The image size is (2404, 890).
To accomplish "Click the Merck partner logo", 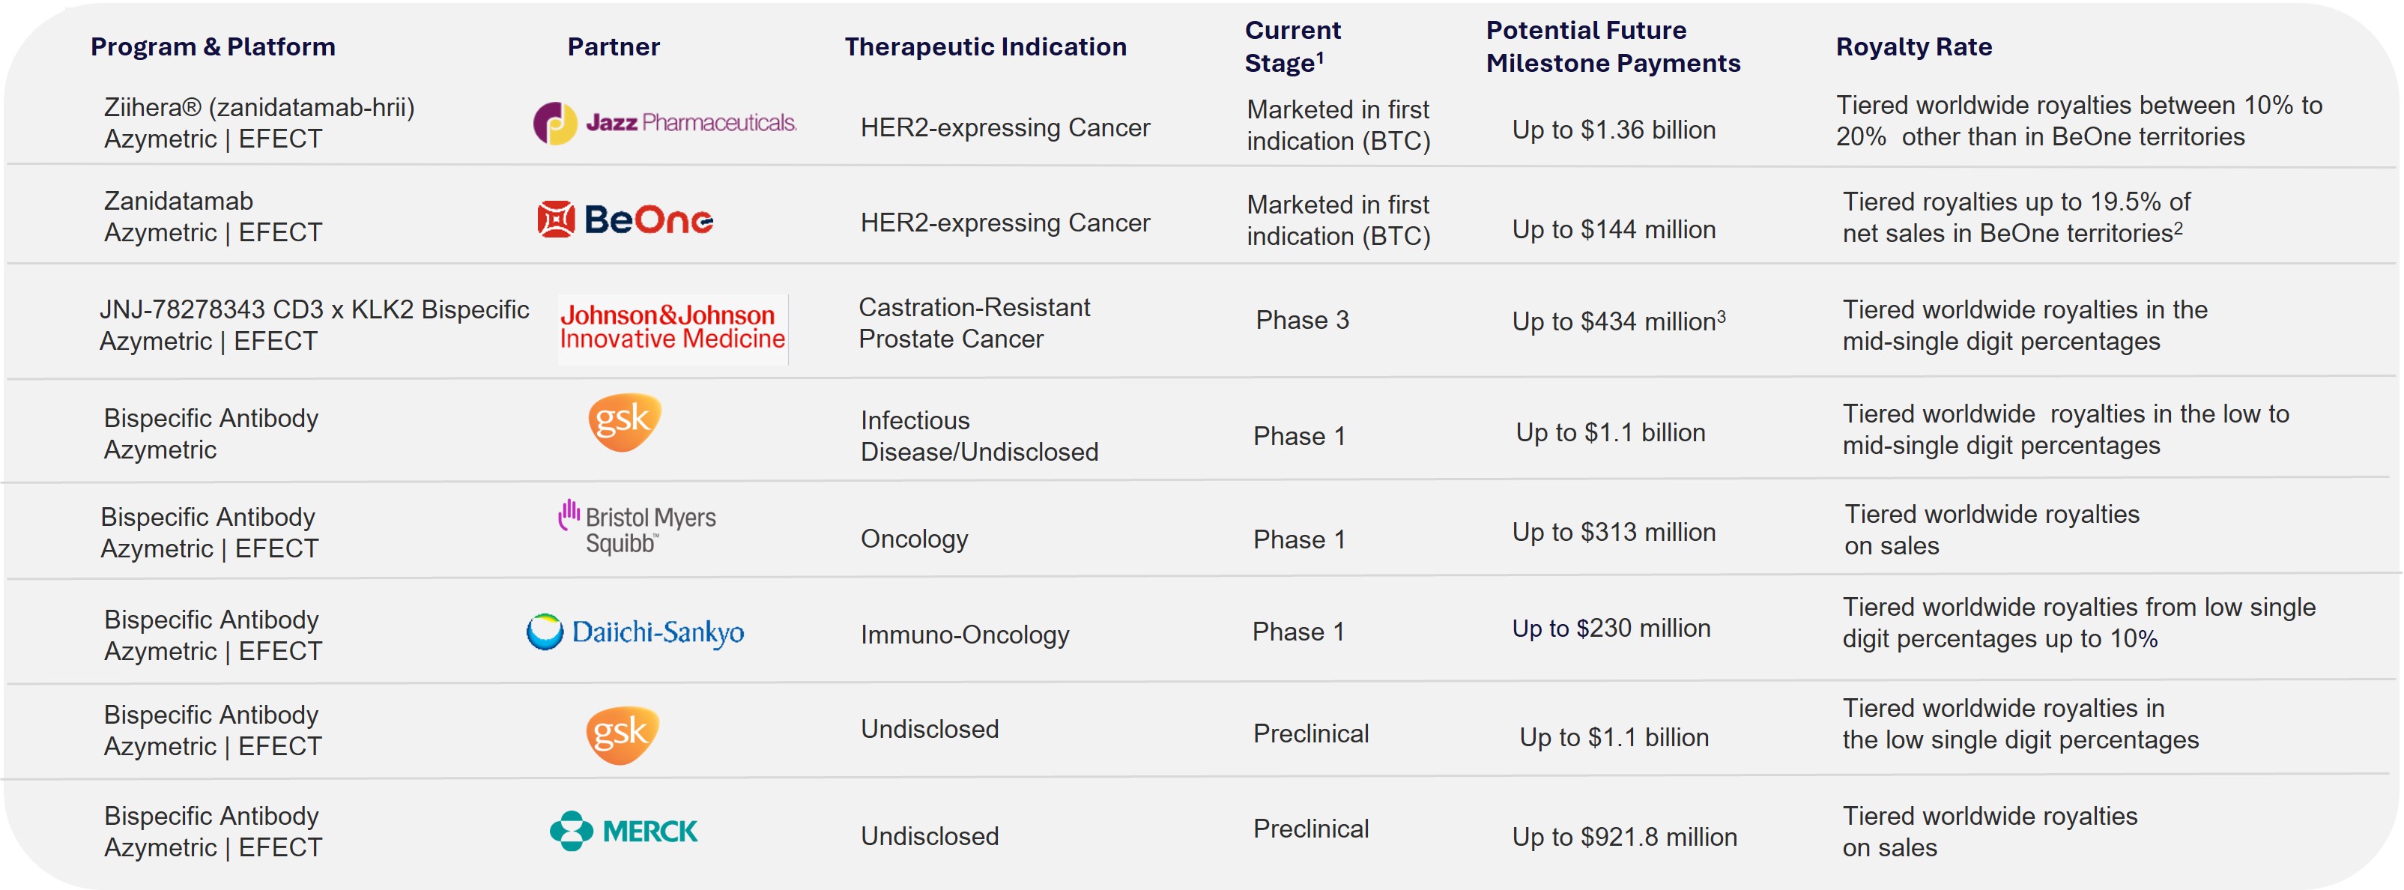I will [623, 830].
